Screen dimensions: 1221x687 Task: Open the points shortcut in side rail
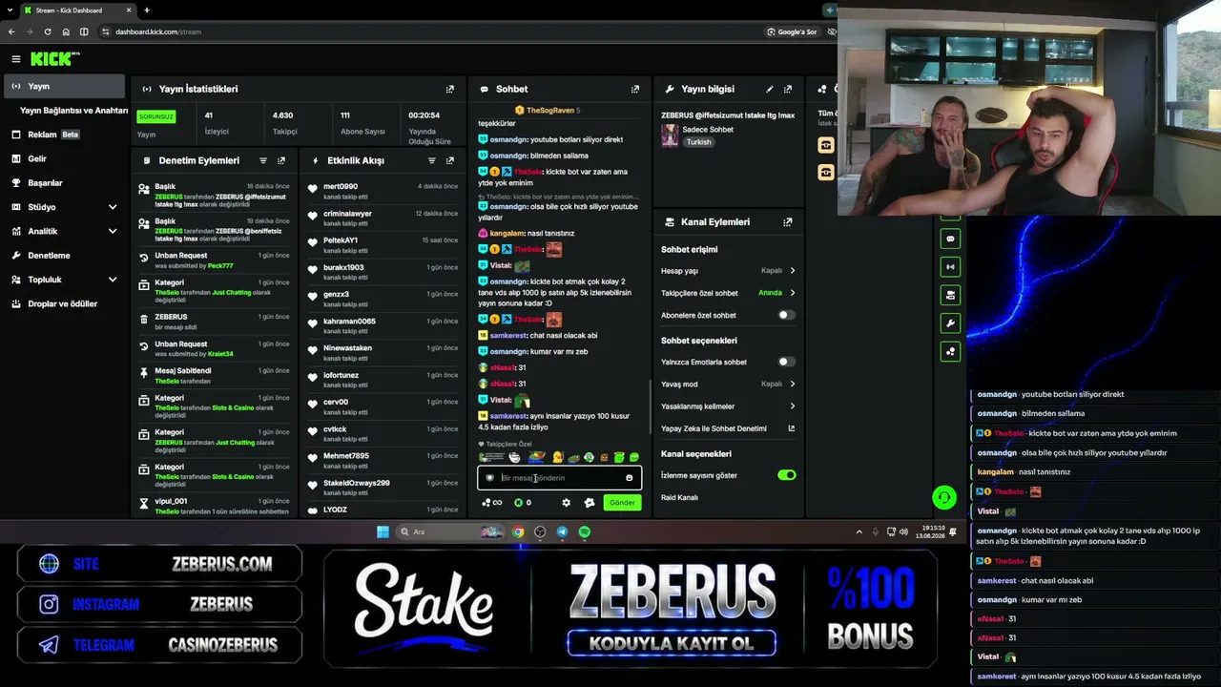coord(950,351)
